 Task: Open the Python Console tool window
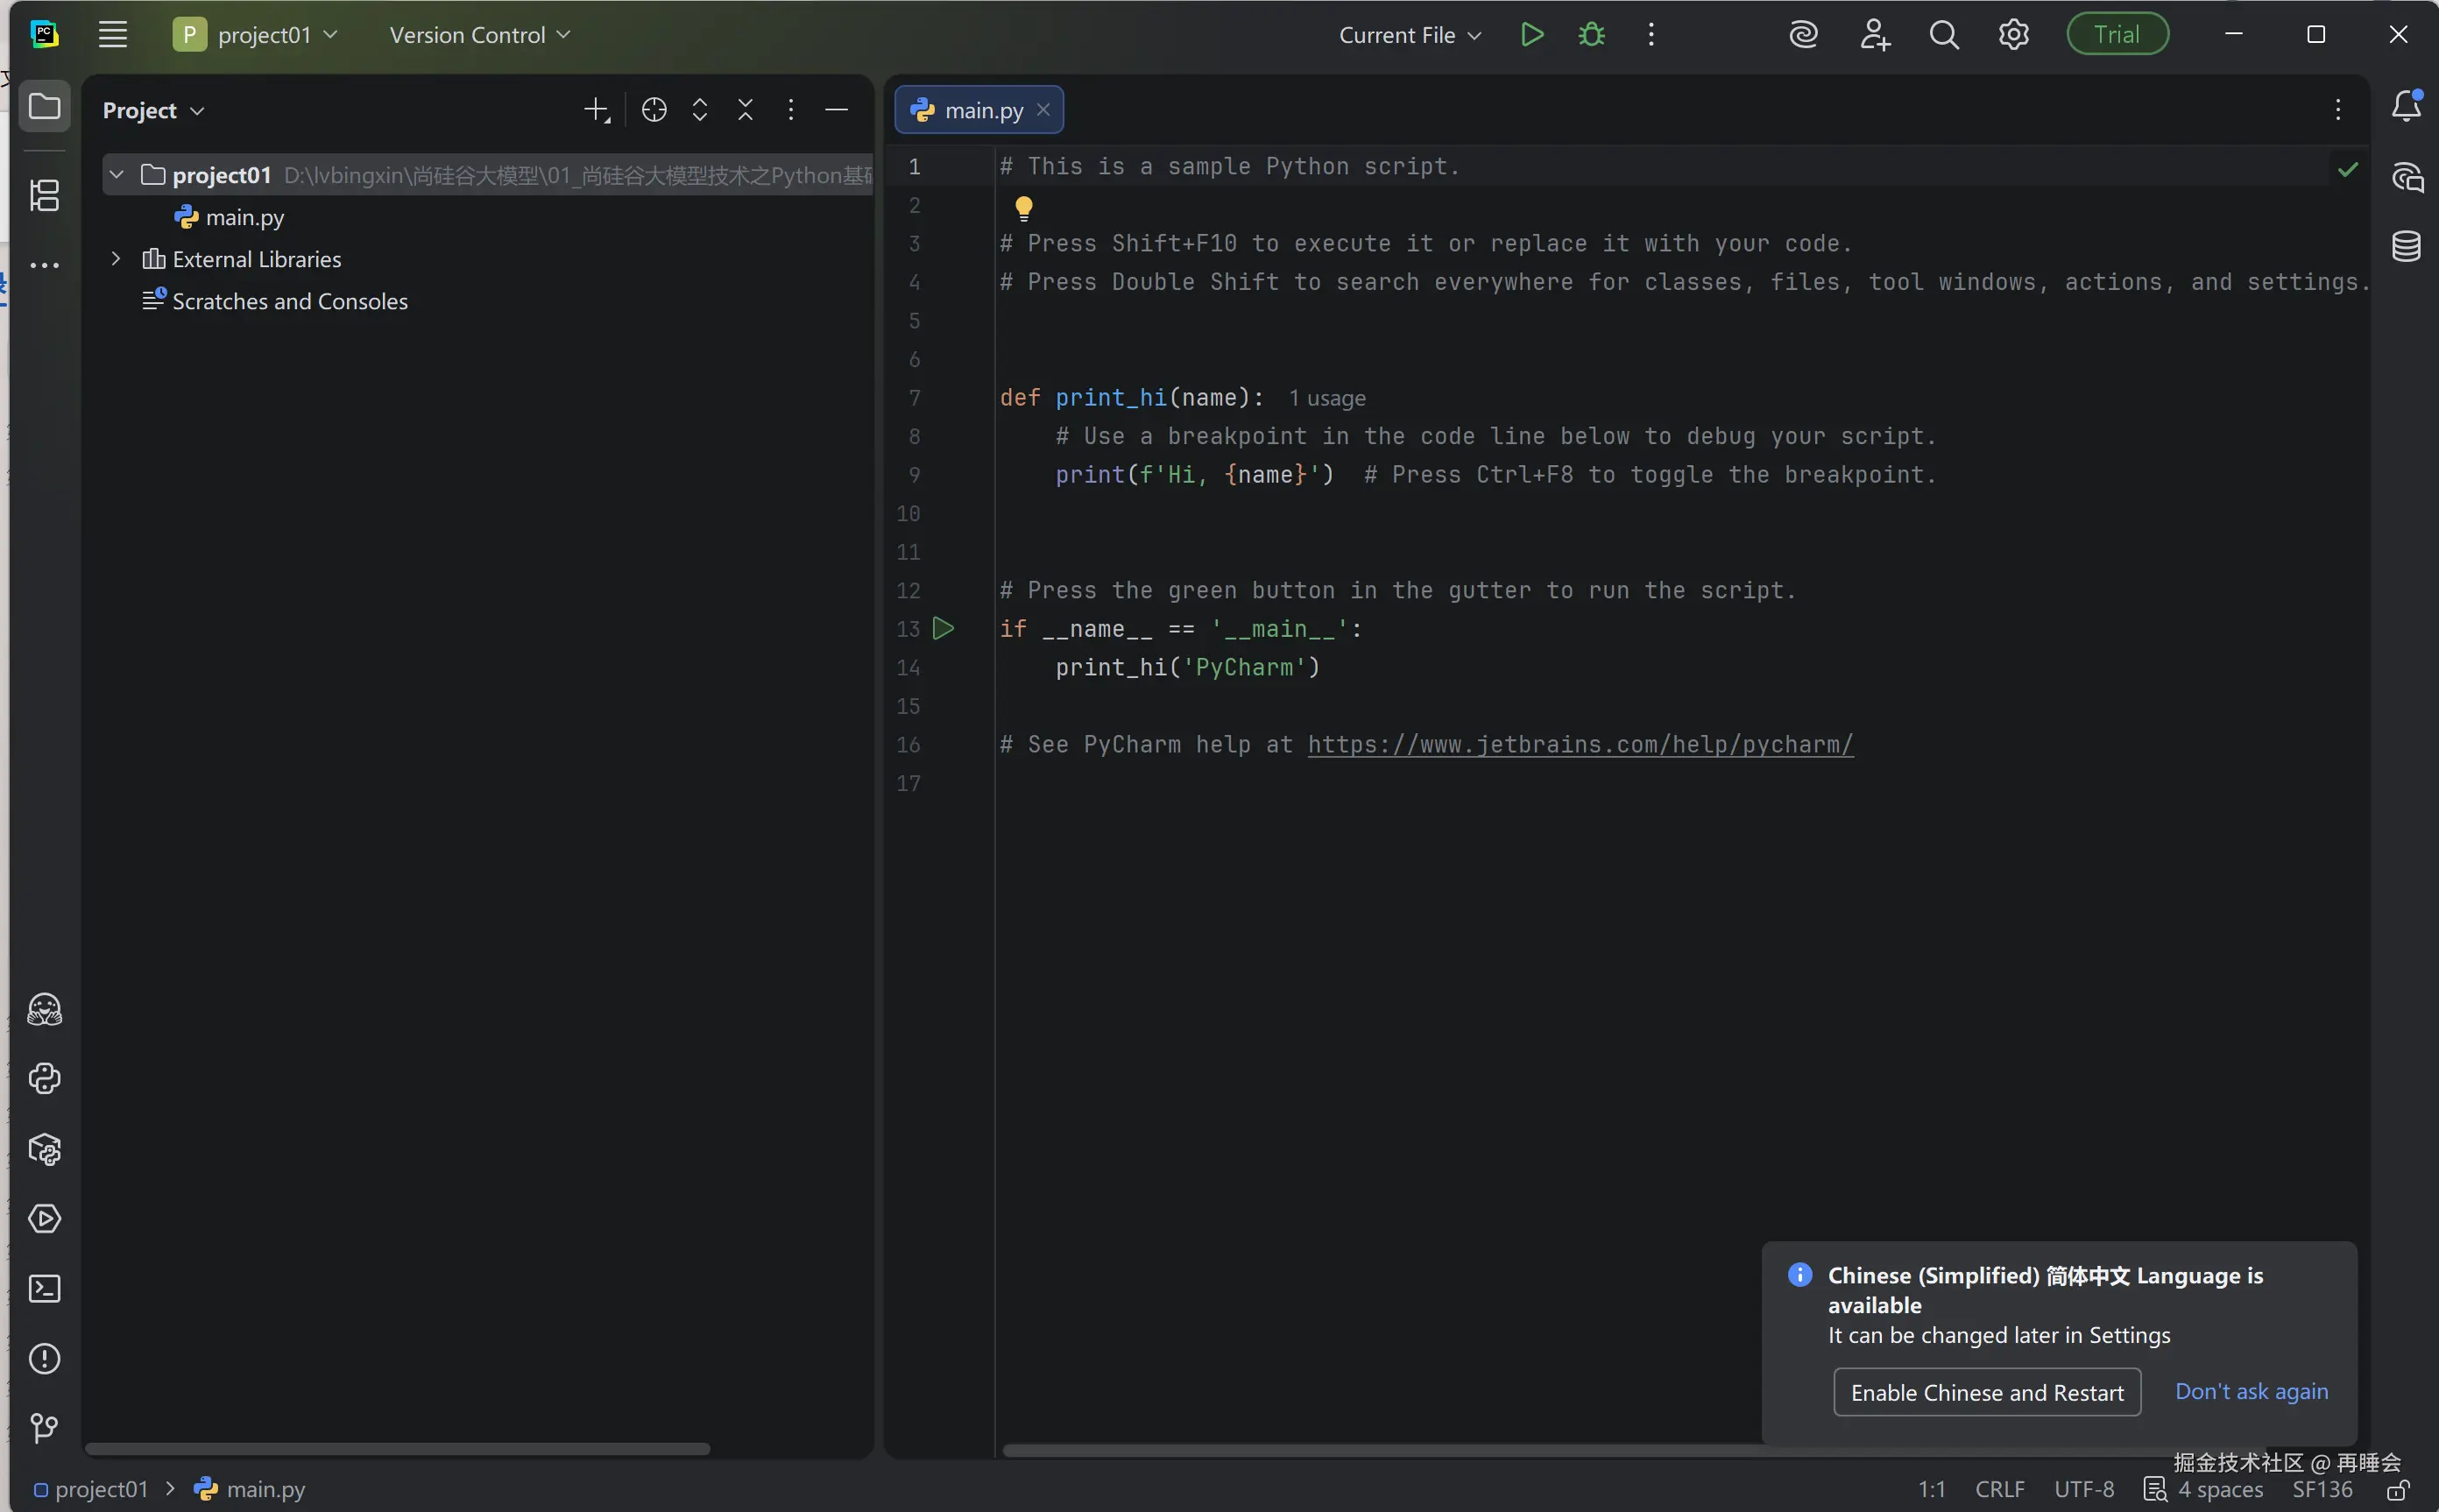[x=44, y=1078]
